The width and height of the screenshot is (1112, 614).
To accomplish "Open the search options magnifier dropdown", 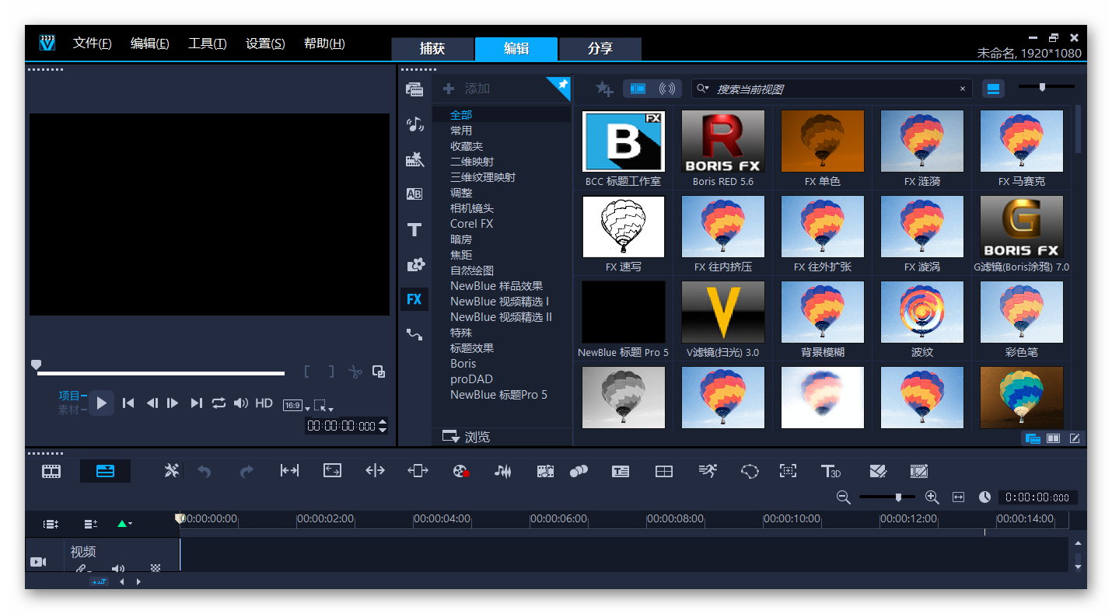I will point(703,89).
